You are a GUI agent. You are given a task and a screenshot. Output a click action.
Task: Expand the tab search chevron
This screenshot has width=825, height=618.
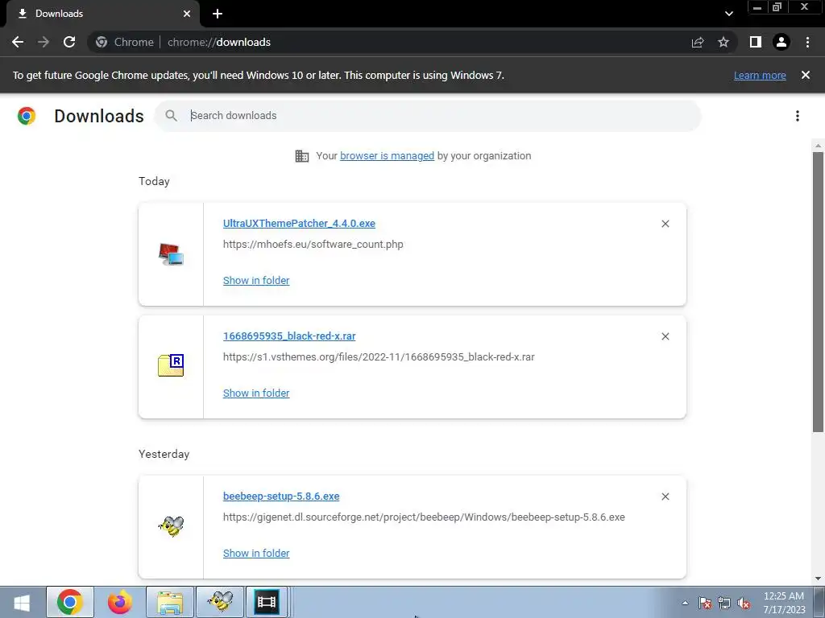coord(728,14)
